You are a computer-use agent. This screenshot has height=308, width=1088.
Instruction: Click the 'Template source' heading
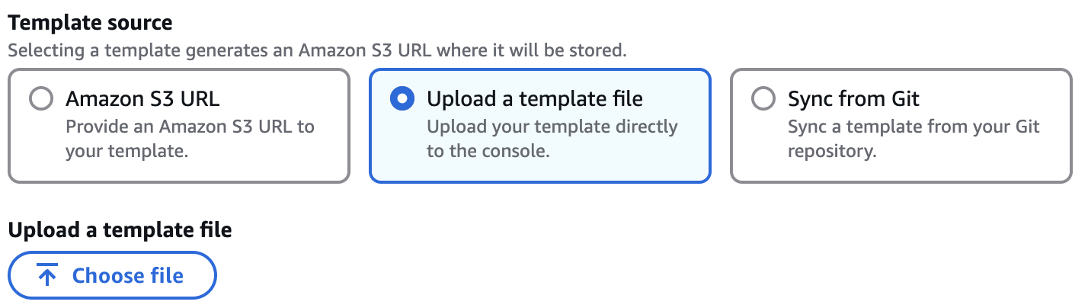pos(90,23)
